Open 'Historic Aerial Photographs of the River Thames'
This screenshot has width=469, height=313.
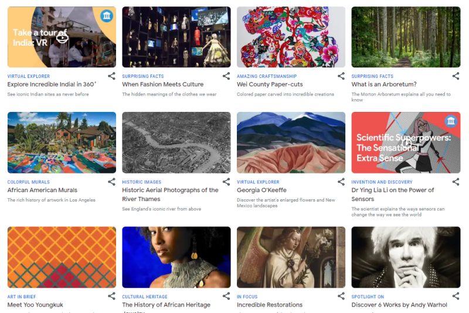coord(170,195)
